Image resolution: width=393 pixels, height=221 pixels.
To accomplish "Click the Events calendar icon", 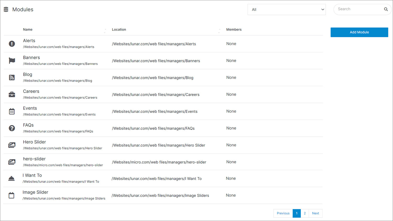I will pyautogui.click(x=12, y=111).
